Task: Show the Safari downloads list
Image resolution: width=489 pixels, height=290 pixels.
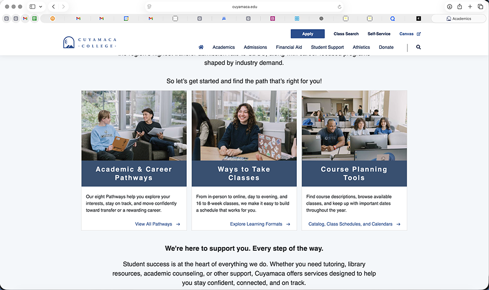Action: 449,6
